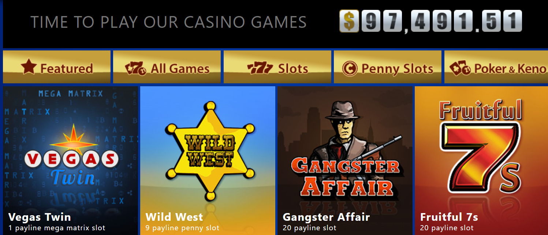Click the cards icon beside All Games
This screenshot has height=235, width=548.
click(135, 68)
